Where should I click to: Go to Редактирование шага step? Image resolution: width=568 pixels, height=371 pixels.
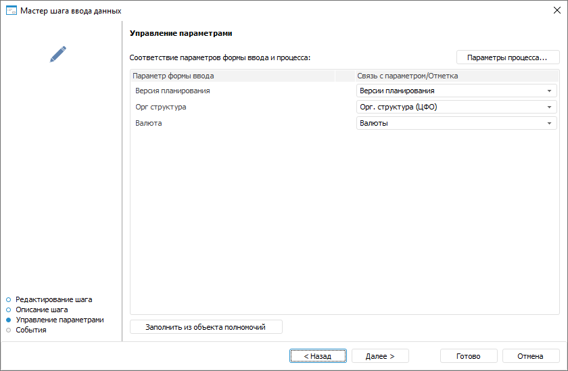click(53, 299)
